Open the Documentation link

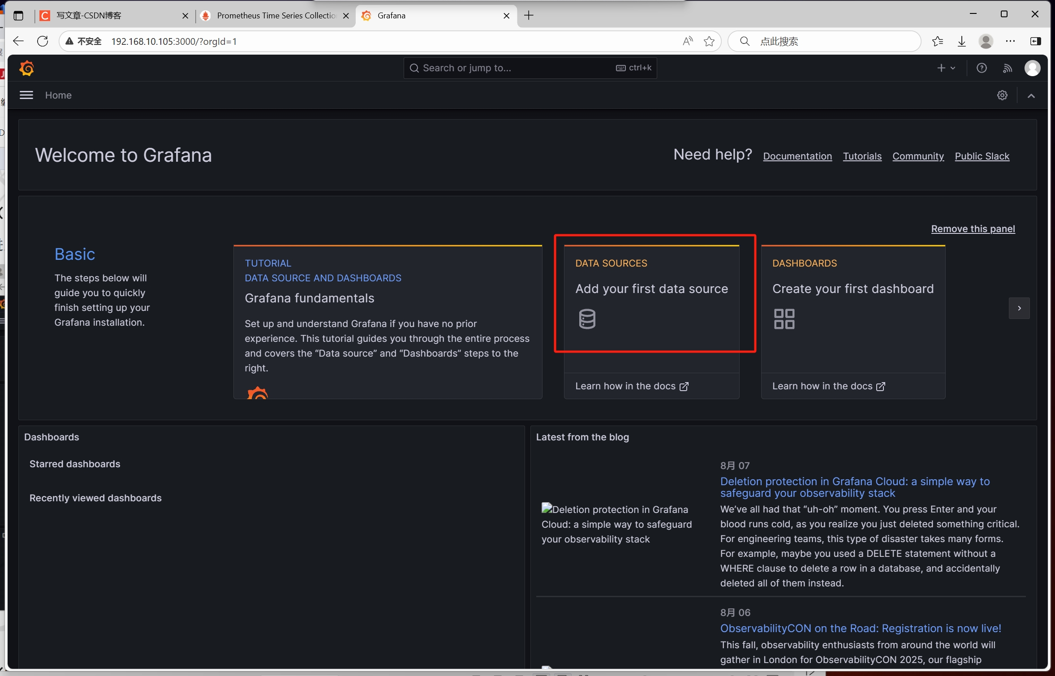797,156
